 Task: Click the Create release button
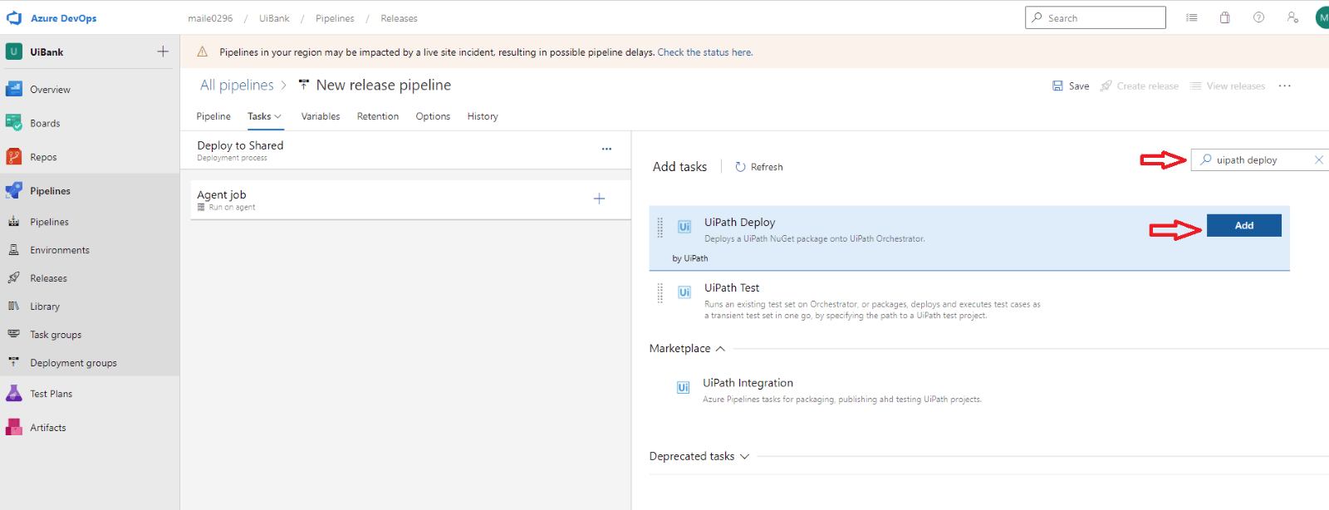click(x=1140, y=86)
